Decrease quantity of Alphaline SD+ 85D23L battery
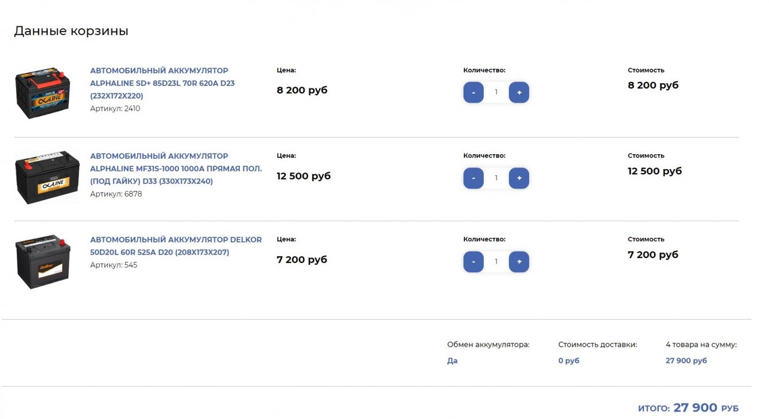This screenshot has width=769, height=419. (473, 92)
